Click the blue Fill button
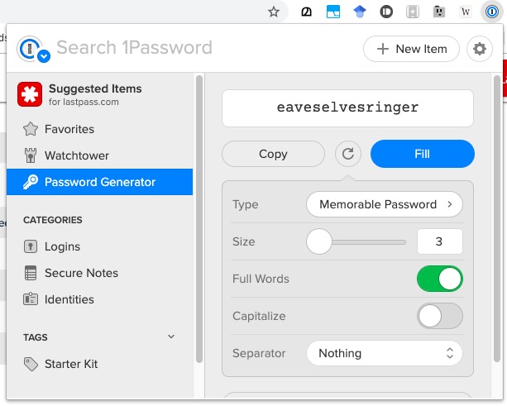507x406 pixels. point(423,154)
